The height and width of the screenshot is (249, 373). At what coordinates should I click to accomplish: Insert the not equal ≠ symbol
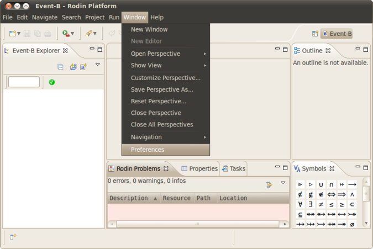pos(321,204)
